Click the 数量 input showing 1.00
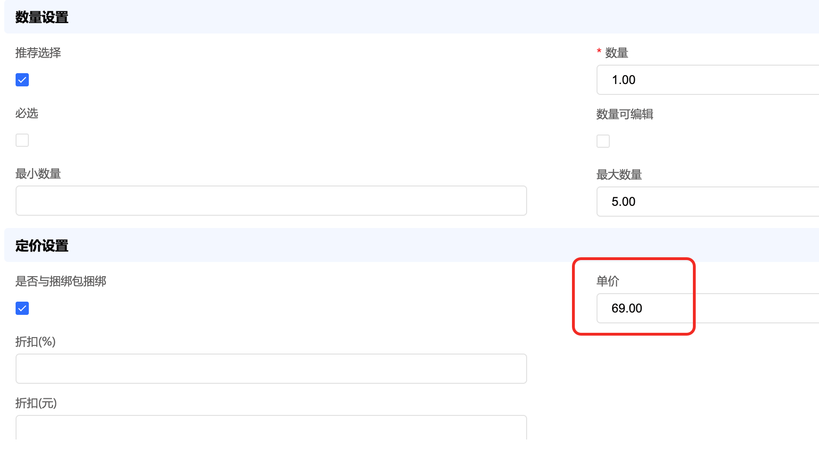Image resolution: width=819 pixels, height=456 pixels. pos(708,80)
